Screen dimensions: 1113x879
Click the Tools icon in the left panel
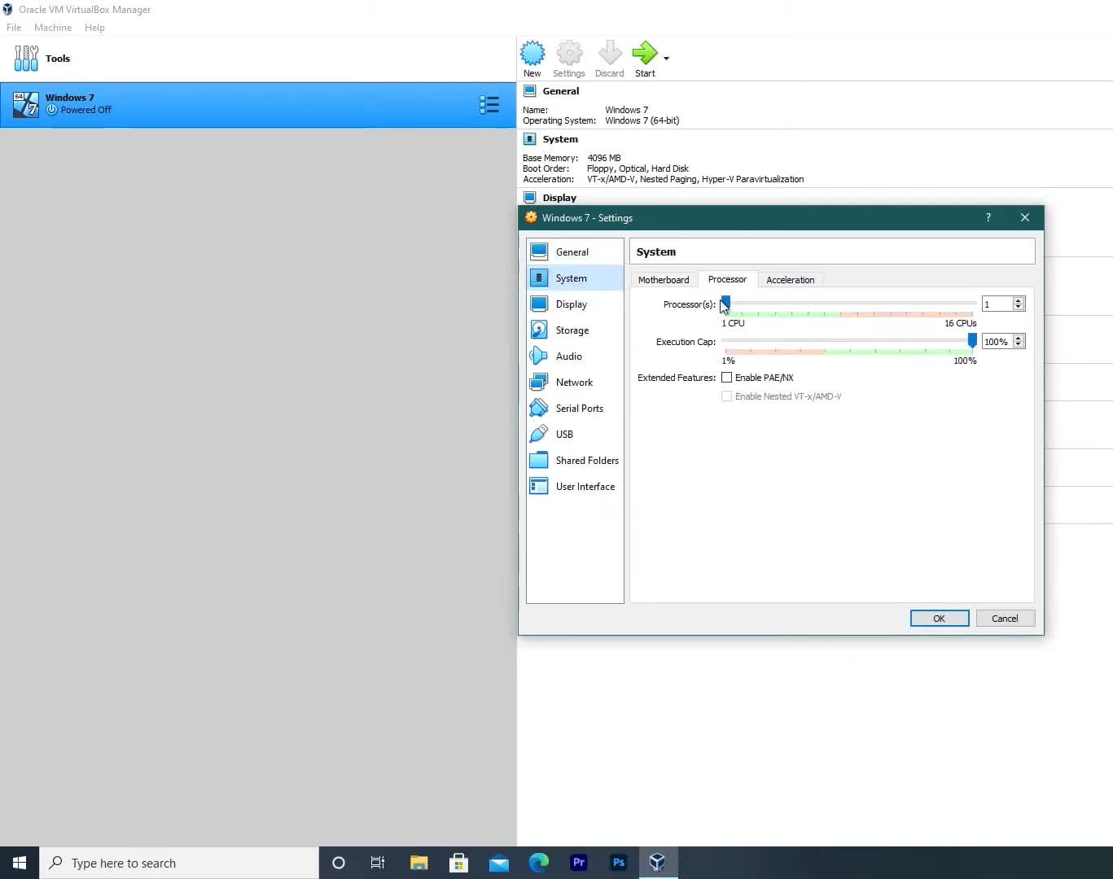tap(26, 59)
